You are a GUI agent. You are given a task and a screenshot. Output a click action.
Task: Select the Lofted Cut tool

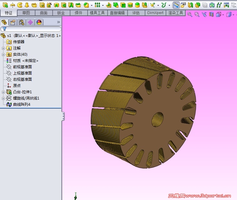(71, 5)
